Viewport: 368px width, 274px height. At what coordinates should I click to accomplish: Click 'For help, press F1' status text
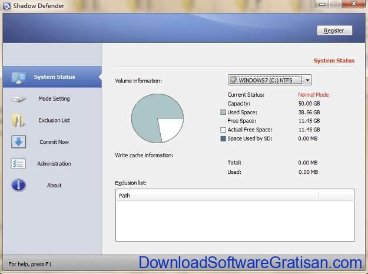point(30,264)
